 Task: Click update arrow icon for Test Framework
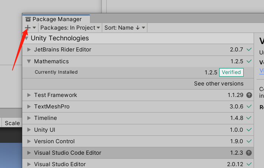click(249, 95)
